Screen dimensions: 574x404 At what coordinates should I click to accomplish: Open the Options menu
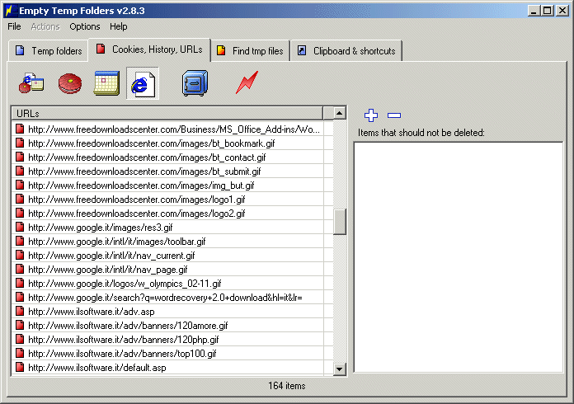point(85,26)
